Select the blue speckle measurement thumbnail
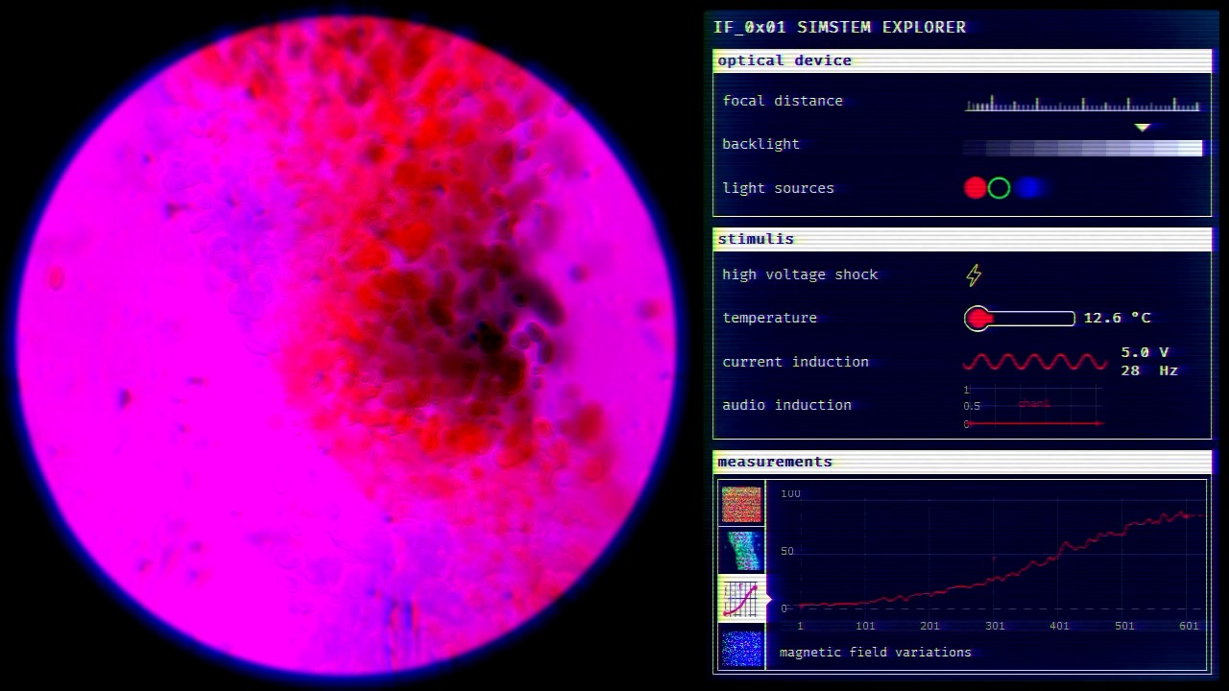 click(741, 647)
